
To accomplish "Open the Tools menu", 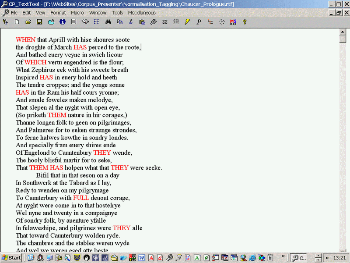I will (x=117, y=13).
